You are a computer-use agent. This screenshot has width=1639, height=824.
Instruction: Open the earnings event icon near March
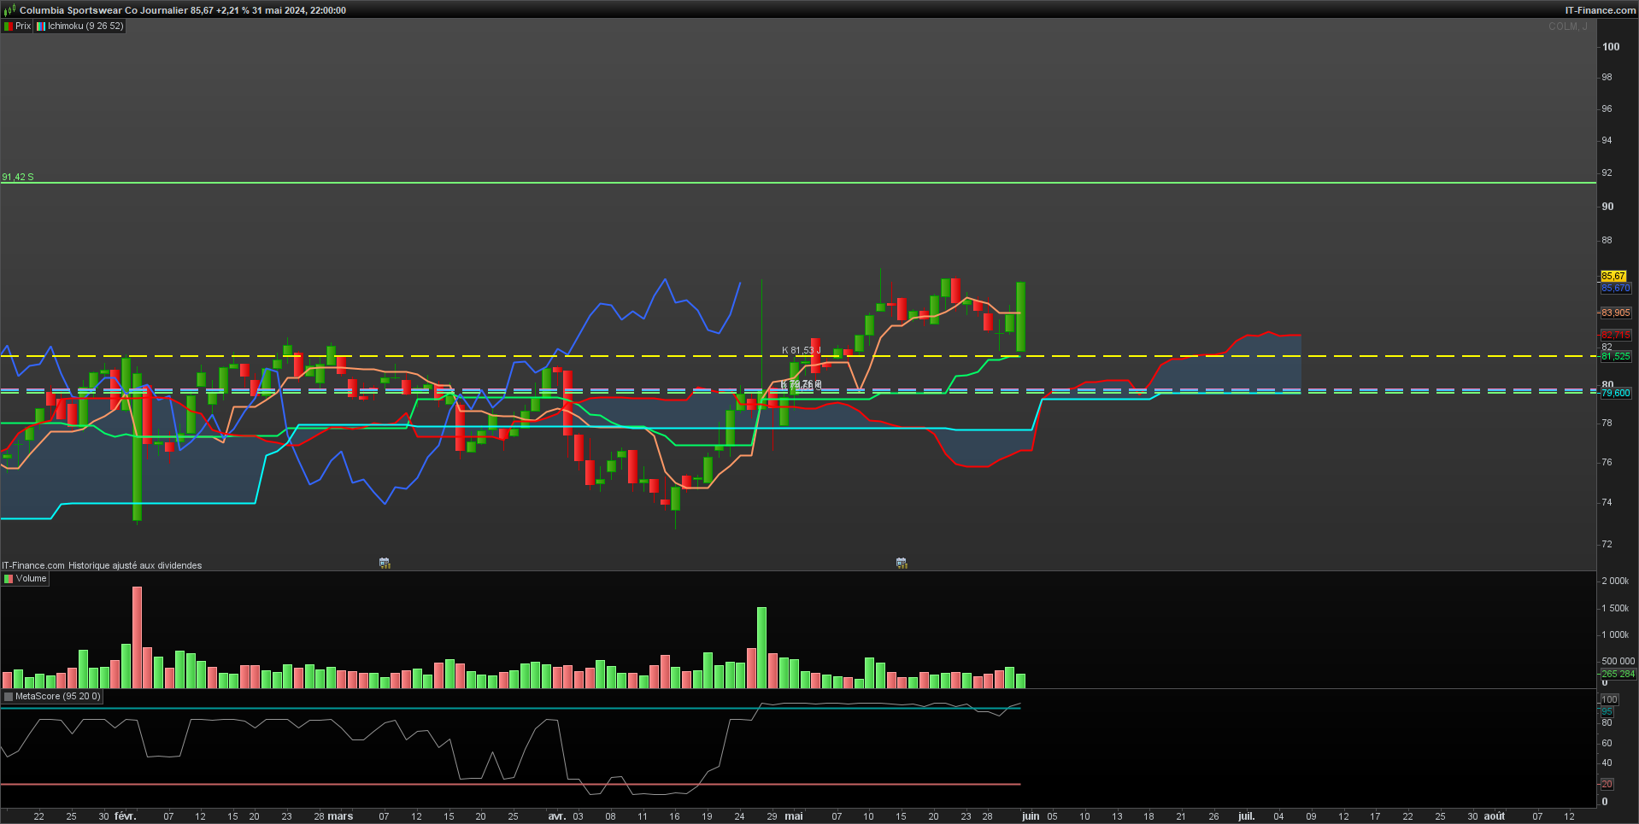pyautogui.click(x=385, y=563)
